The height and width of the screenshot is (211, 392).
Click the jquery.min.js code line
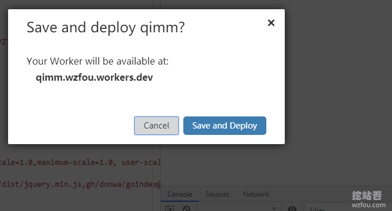[80, 184]
